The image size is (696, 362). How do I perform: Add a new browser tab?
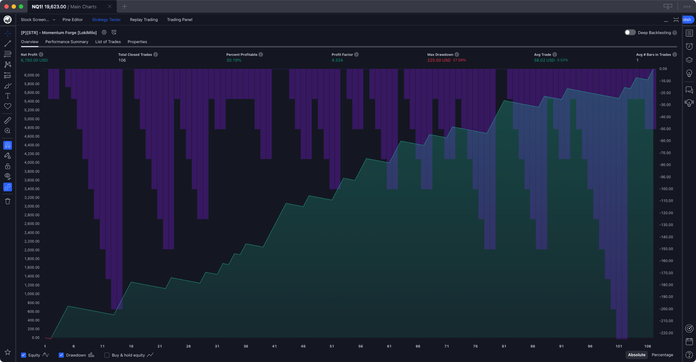coord(124,7)
